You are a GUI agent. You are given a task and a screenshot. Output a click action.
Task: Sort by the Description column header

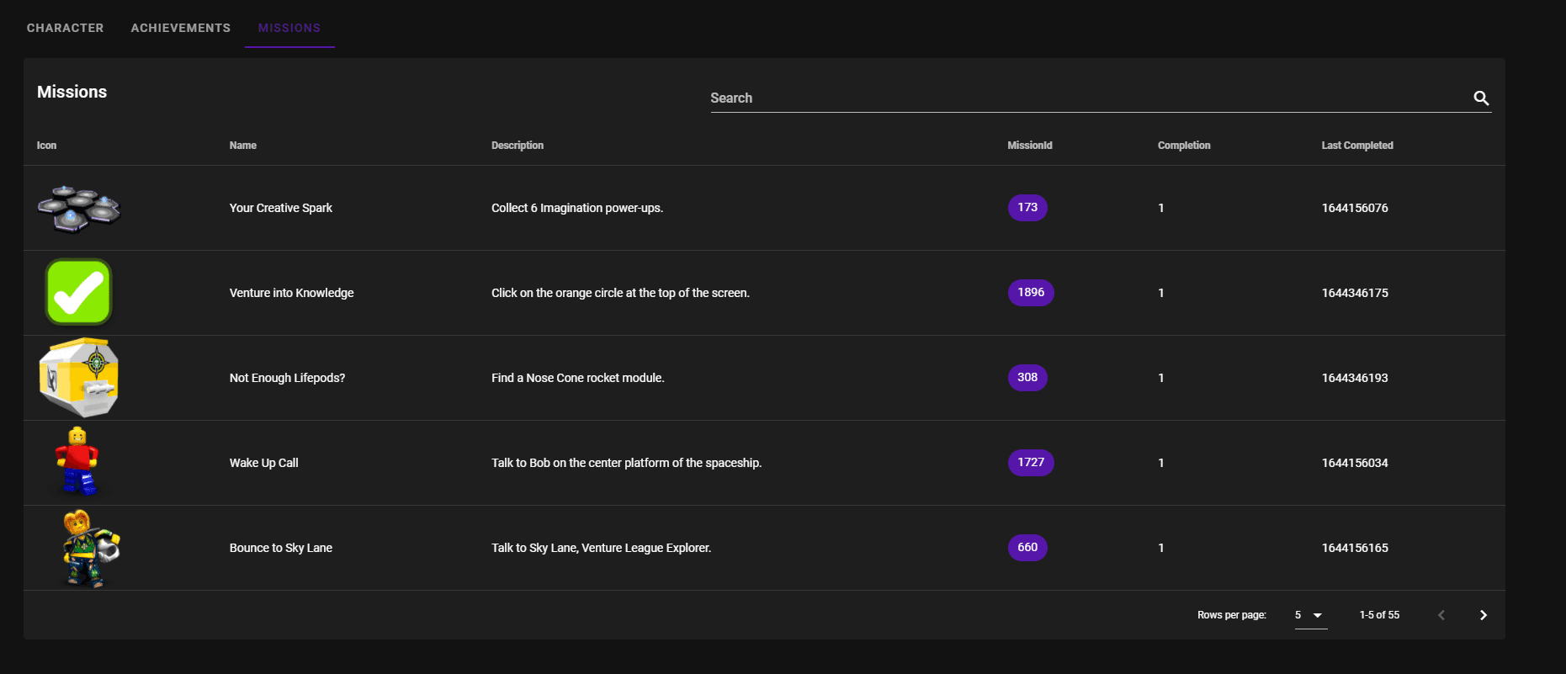[x=518, y=146]
